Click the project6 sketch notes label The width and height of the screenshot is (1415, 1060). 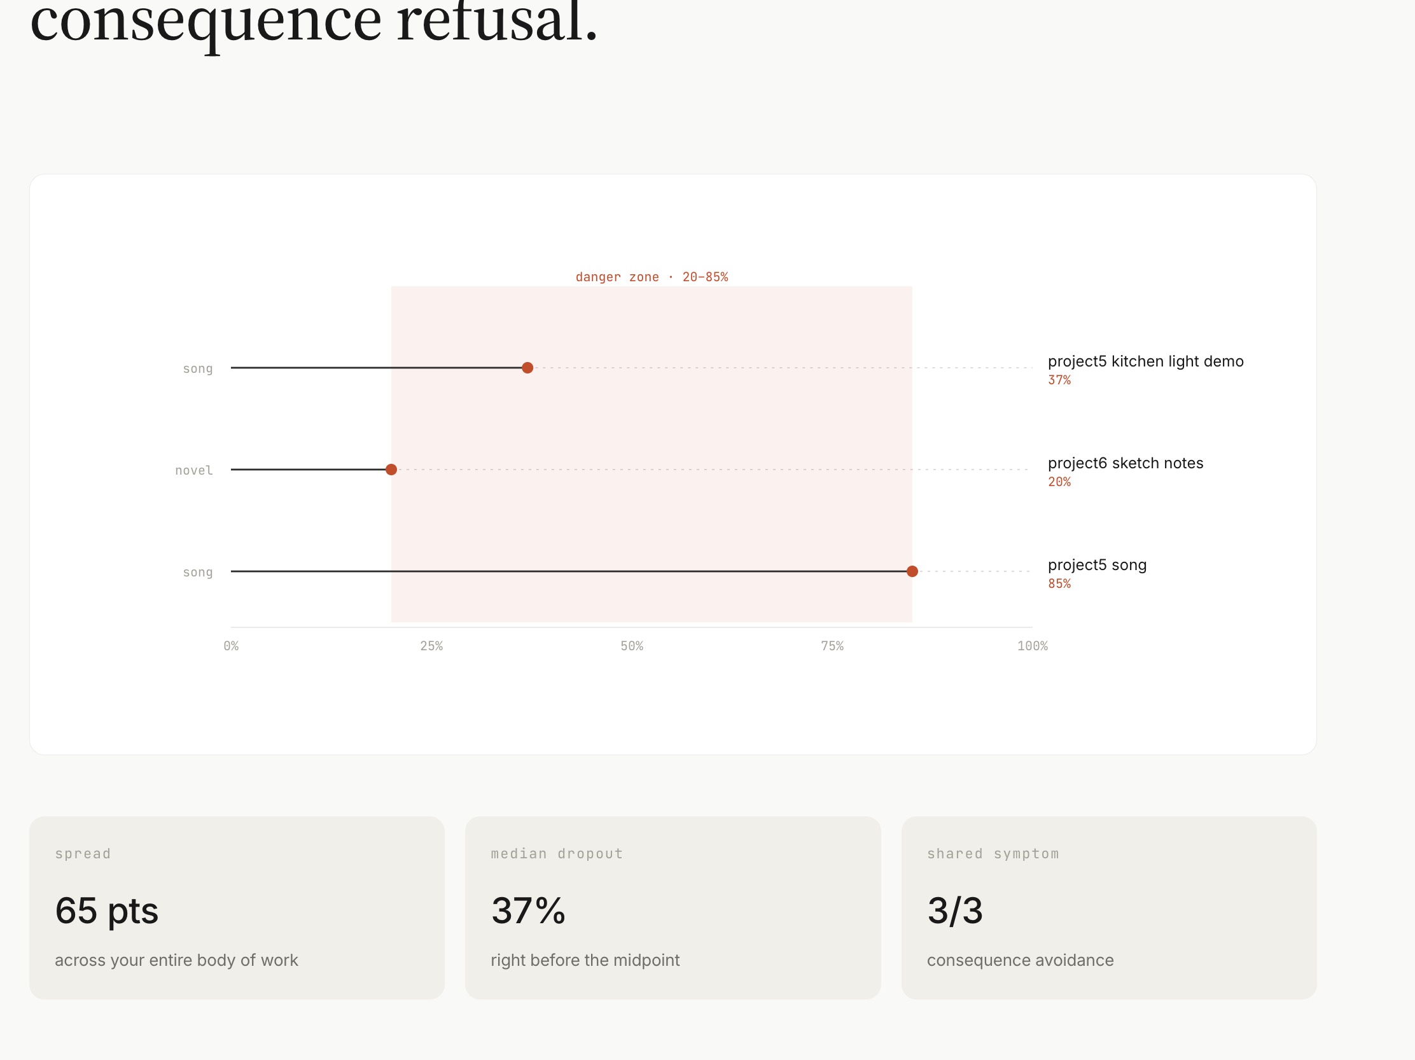pos(1126,463)
